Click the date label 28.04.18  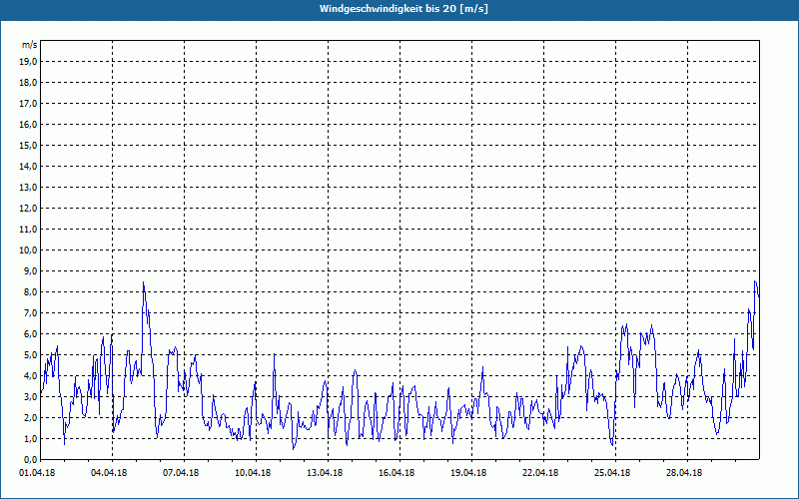(684, 473)
